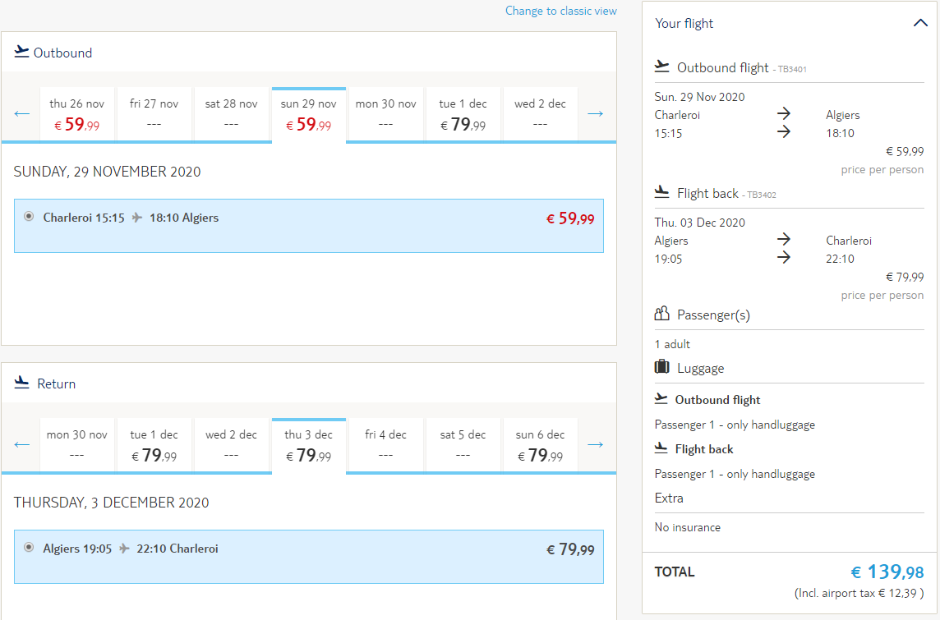Select return date wed 2 dec

232,444
